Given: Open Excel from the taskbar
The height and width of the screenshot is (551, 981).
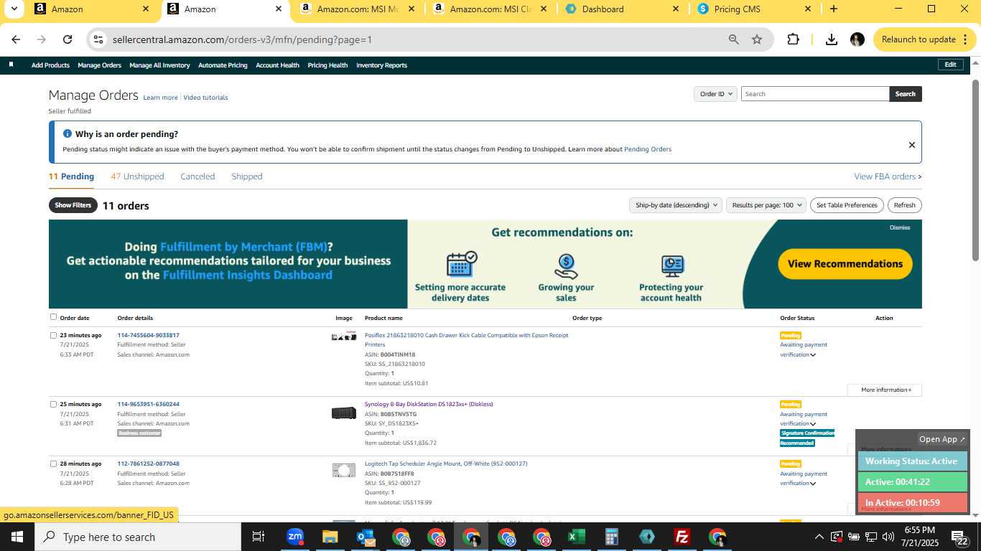Looking at the screenshot, I should [x=576, y=537].
